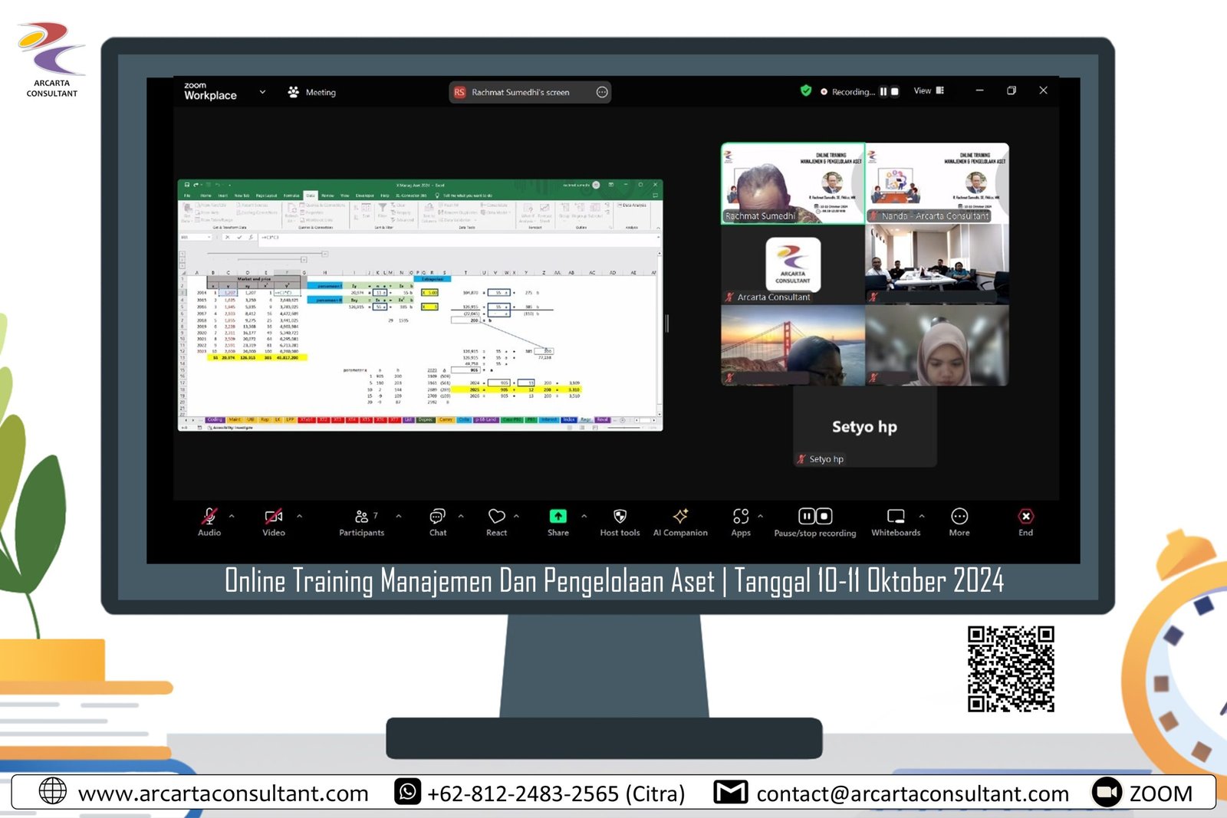Open the More options menu
The width and height of the screenshot is (1227, 818).
coord(959,517)
